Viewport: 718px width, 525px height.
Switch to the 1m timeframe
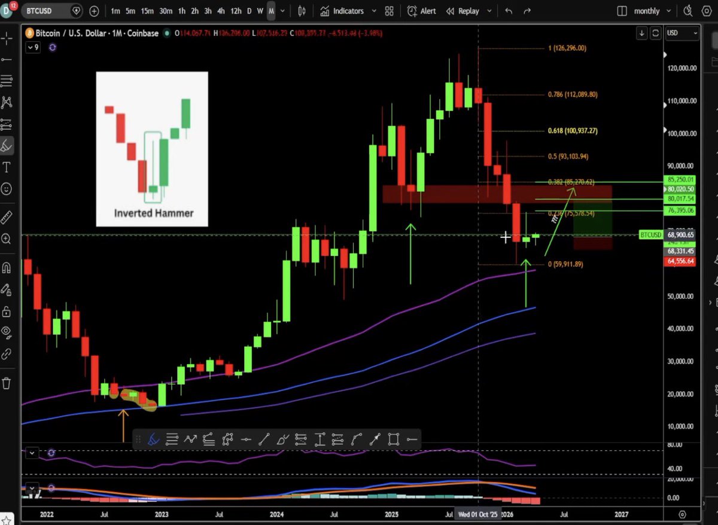point(115,11)
